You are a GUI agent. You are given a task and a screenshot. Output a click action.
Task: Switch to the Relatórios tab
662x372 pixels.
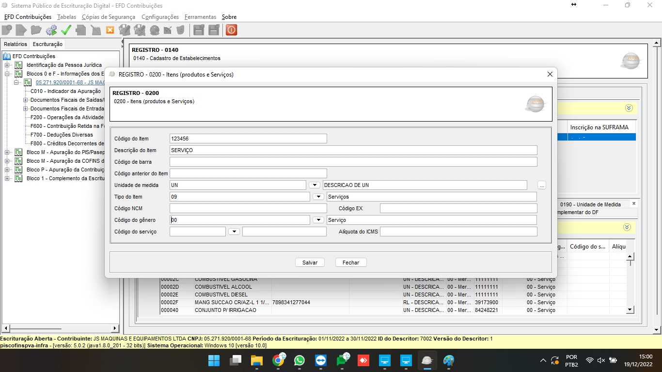point(16,44)
